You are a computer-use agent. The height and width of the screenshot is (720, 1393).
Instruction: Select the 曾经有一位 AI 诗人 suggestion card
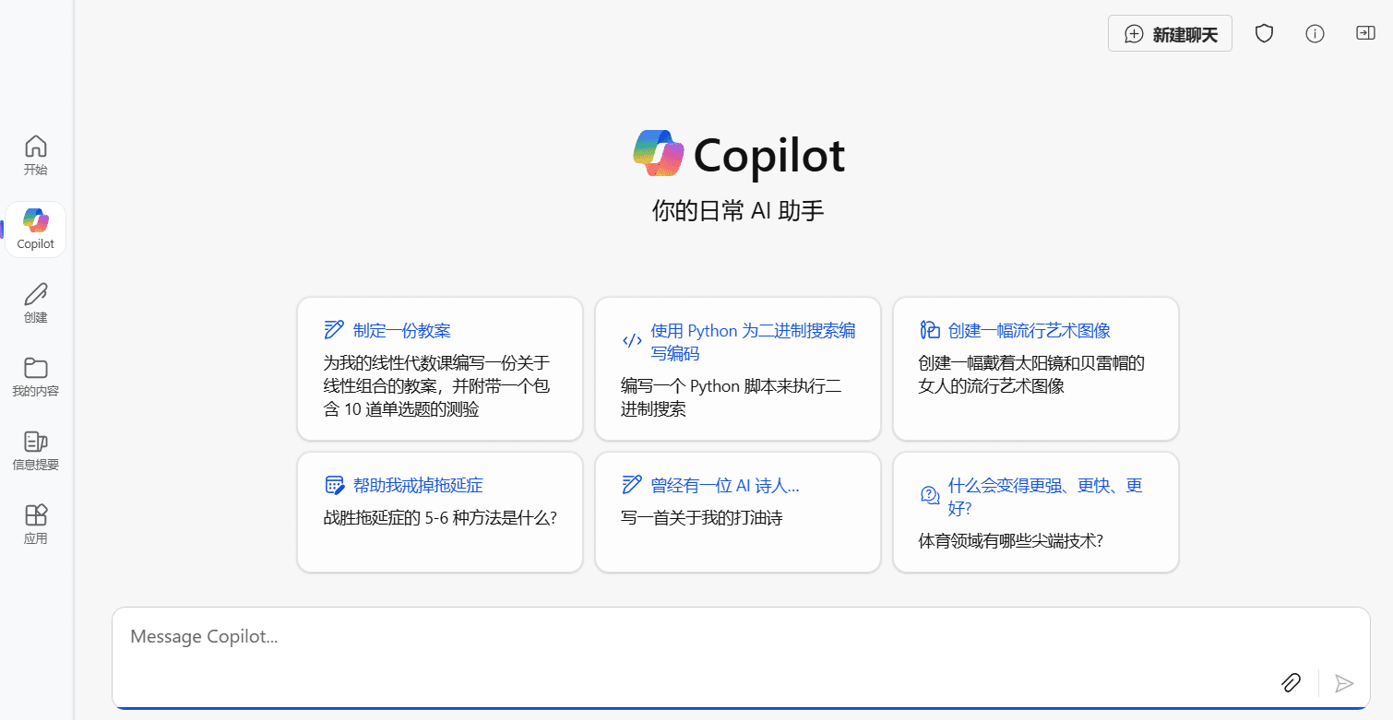click(x=738, y=512)
